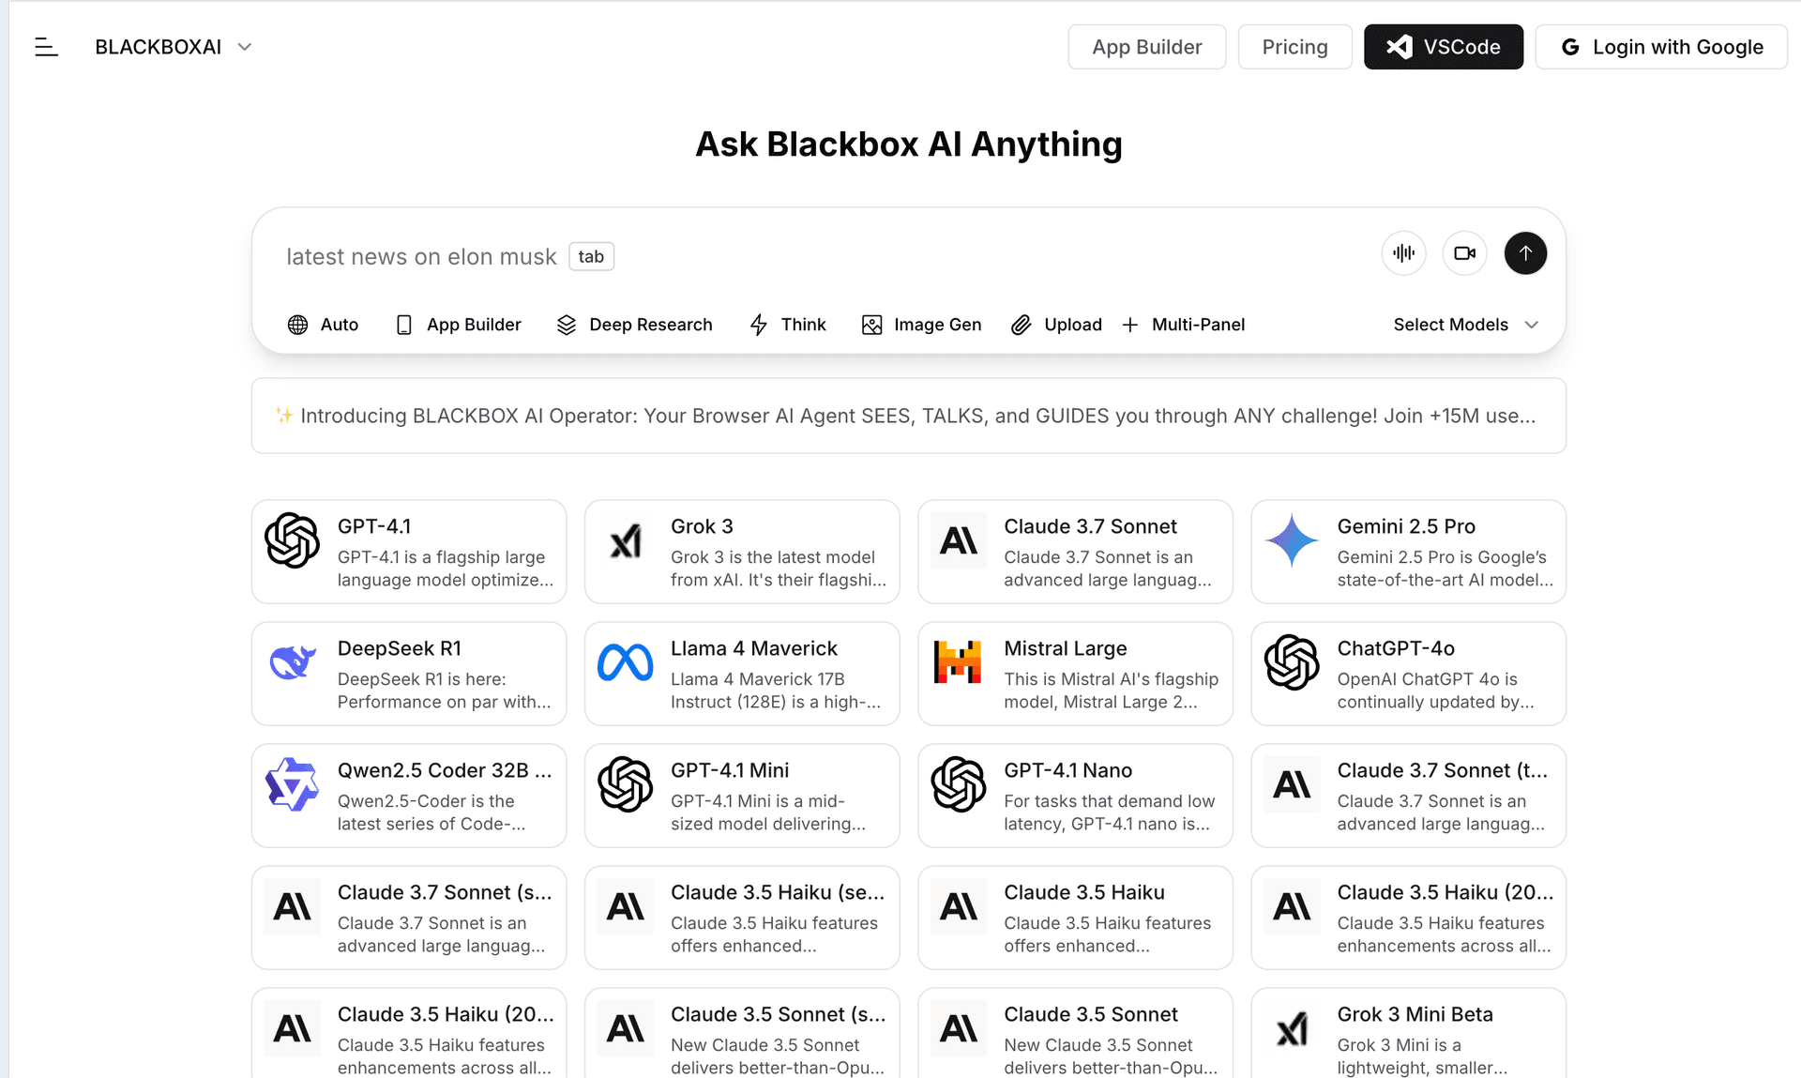Open the BLACKBOX AI Operator announcement banner
This screenshot has height=1078, width=1801.
908,416
